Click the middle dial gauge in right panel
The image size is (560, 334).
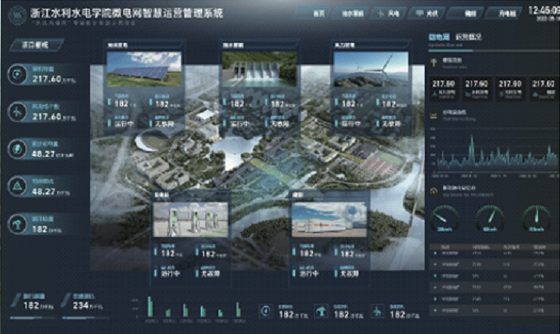490,218
